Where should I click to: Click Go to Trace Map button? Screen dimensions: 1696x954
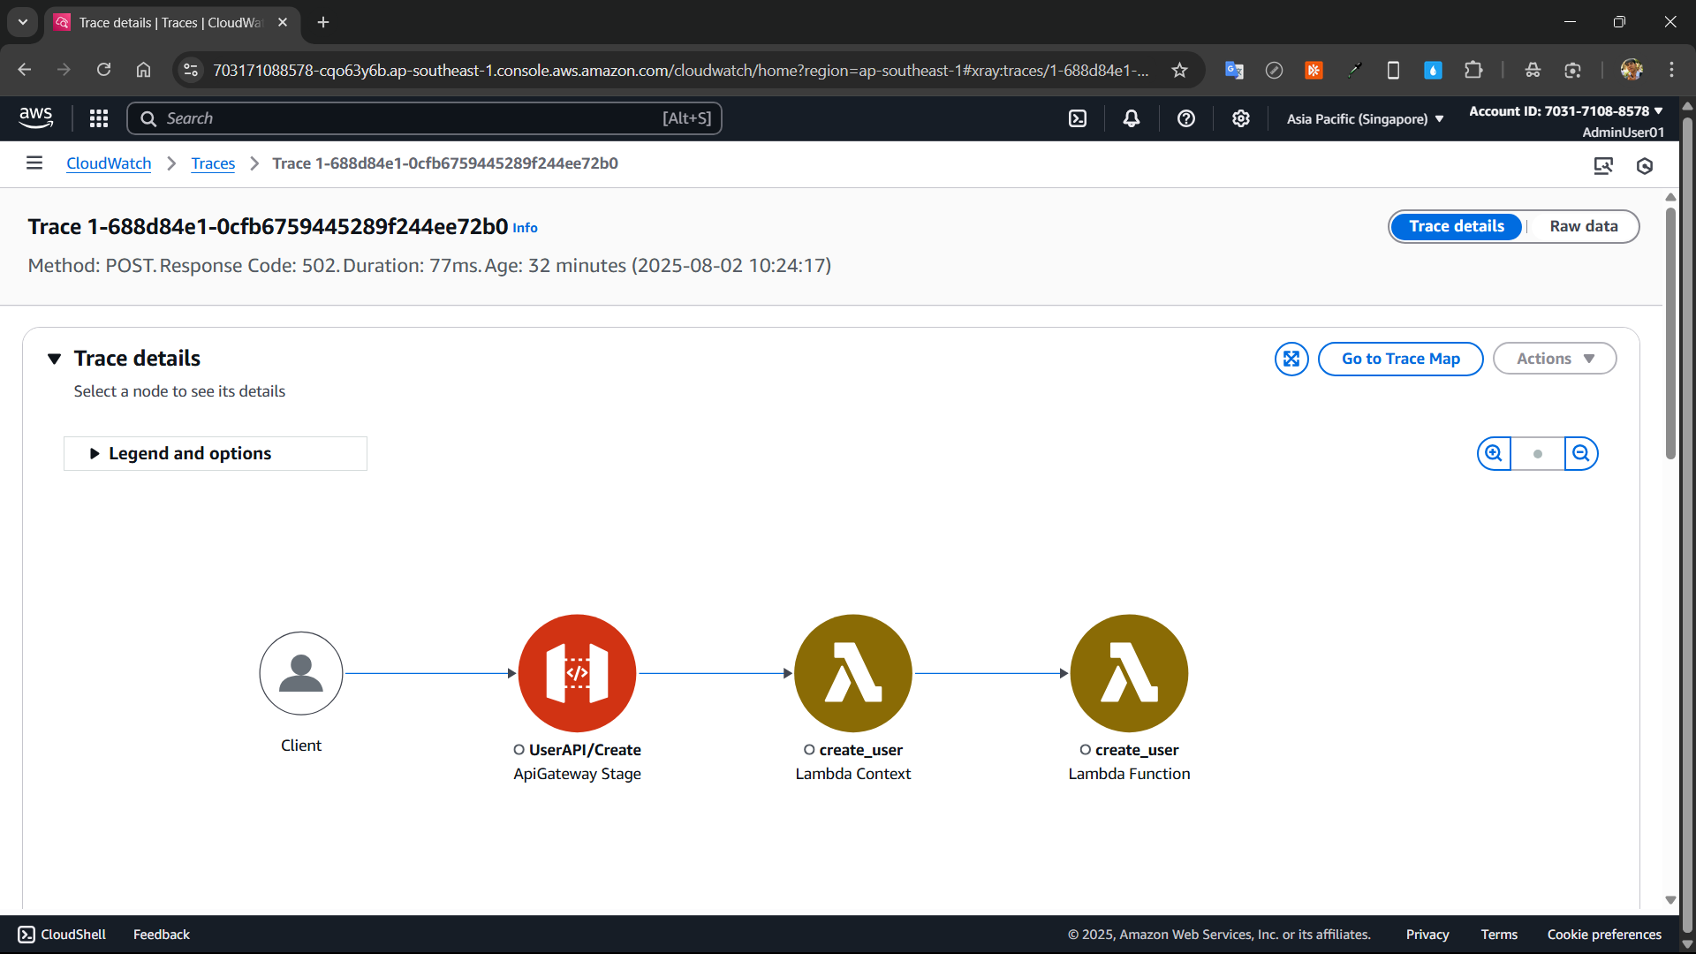[x=1400, y=359]
